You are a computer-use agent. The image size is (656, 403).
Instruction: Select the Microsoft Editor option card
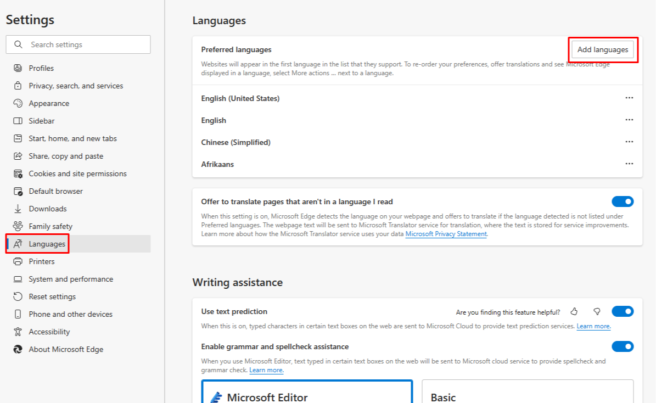[307, 391]
